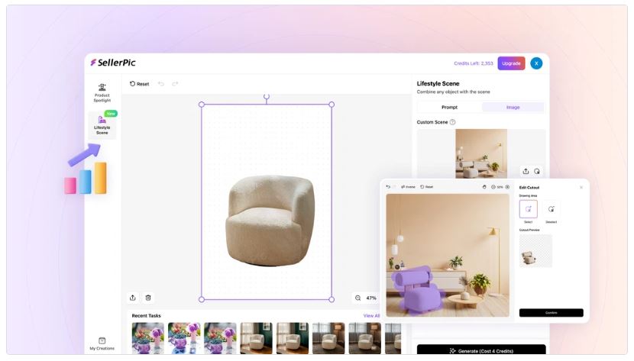The image size is (634, 361).
Task: Open the second gray-curtain chair recent task
Action: click(364, 338)
